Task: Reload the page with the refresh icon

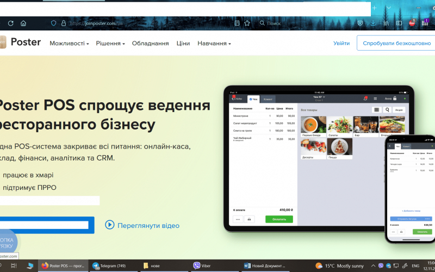Action: [11, 23]
